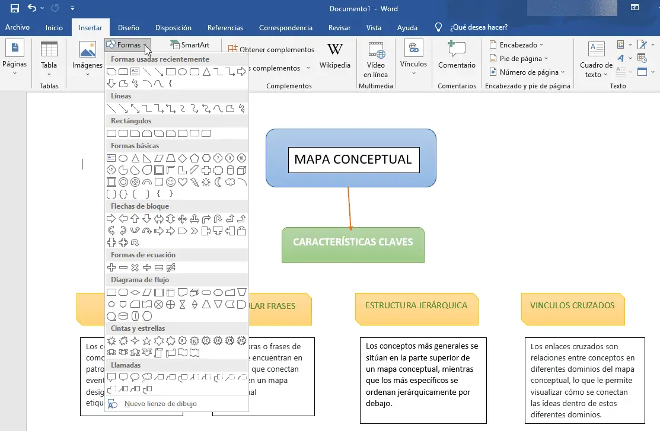Select the multiplication sign equation shape
The image size is (660, 431).
pos(135,267)
